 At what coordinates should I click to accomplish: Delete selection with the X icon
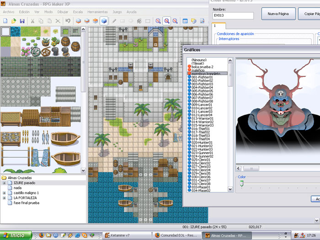58,21
